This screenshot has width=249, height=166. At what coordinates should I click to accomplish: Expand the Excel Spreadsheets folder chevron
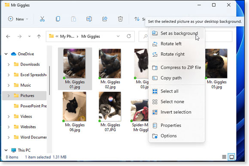pos(9,75)
